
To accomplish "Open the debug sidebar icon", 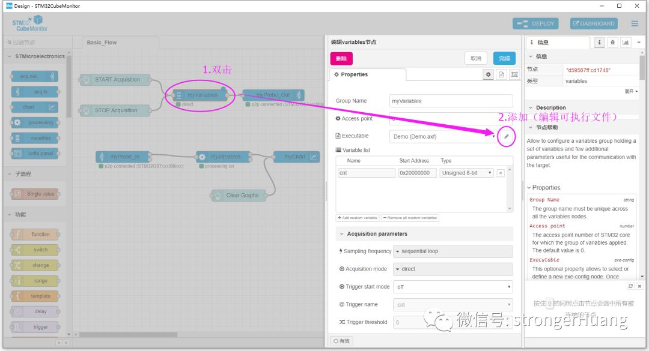I will (612, 42).
